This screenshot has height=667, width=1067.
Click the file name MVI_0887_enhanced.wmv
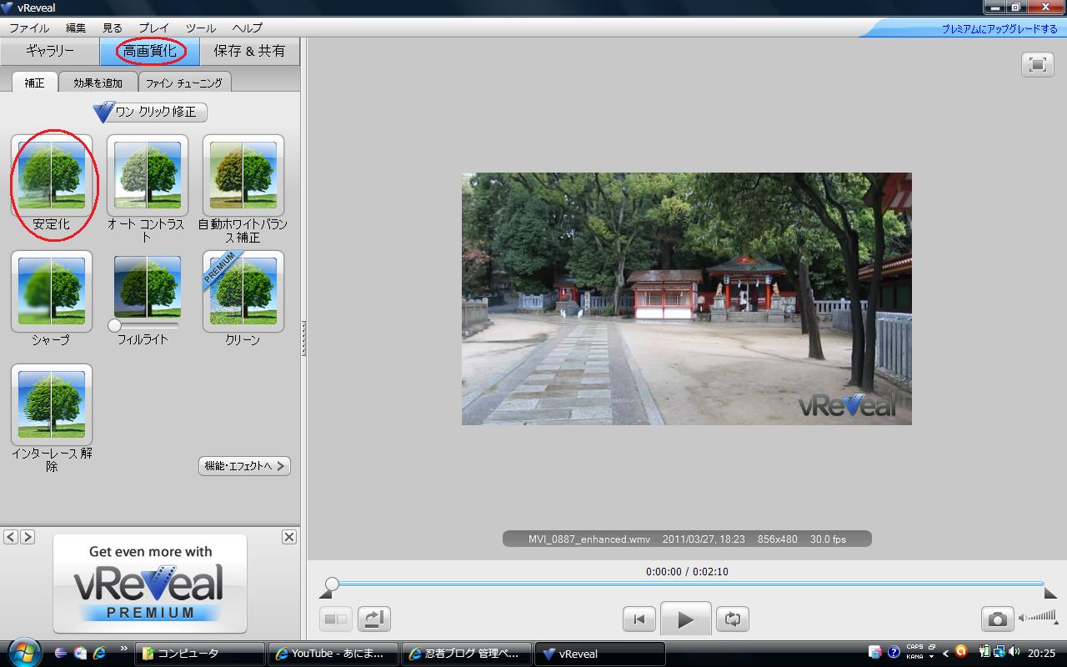pos(589,539)
